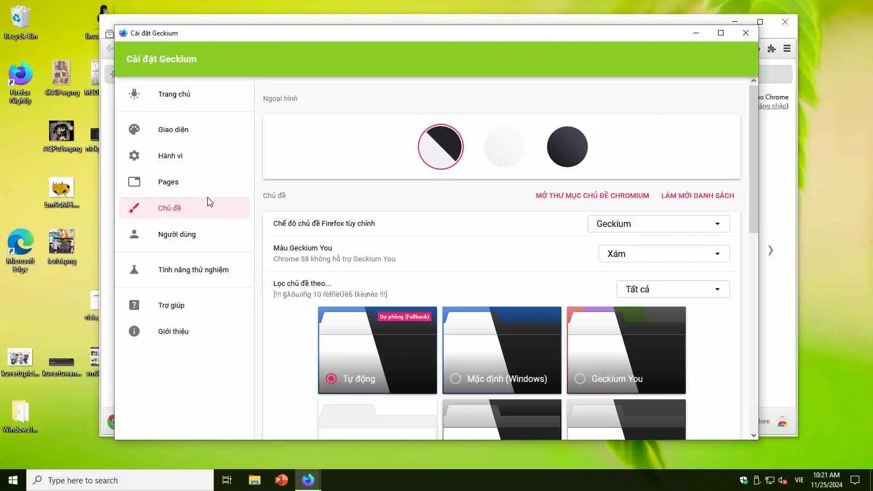Click the light theme thumbnail in second row
The width and height of the screenshot is (873, 491).
pyautogui.click(x=378, y=420)
